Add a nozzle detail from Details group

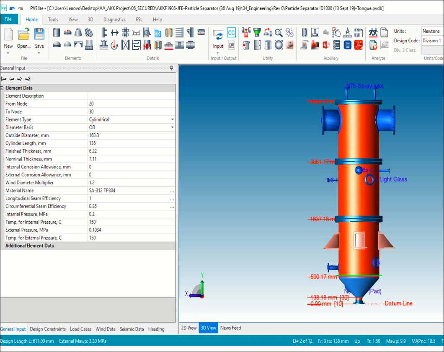[x=103, y=33]
